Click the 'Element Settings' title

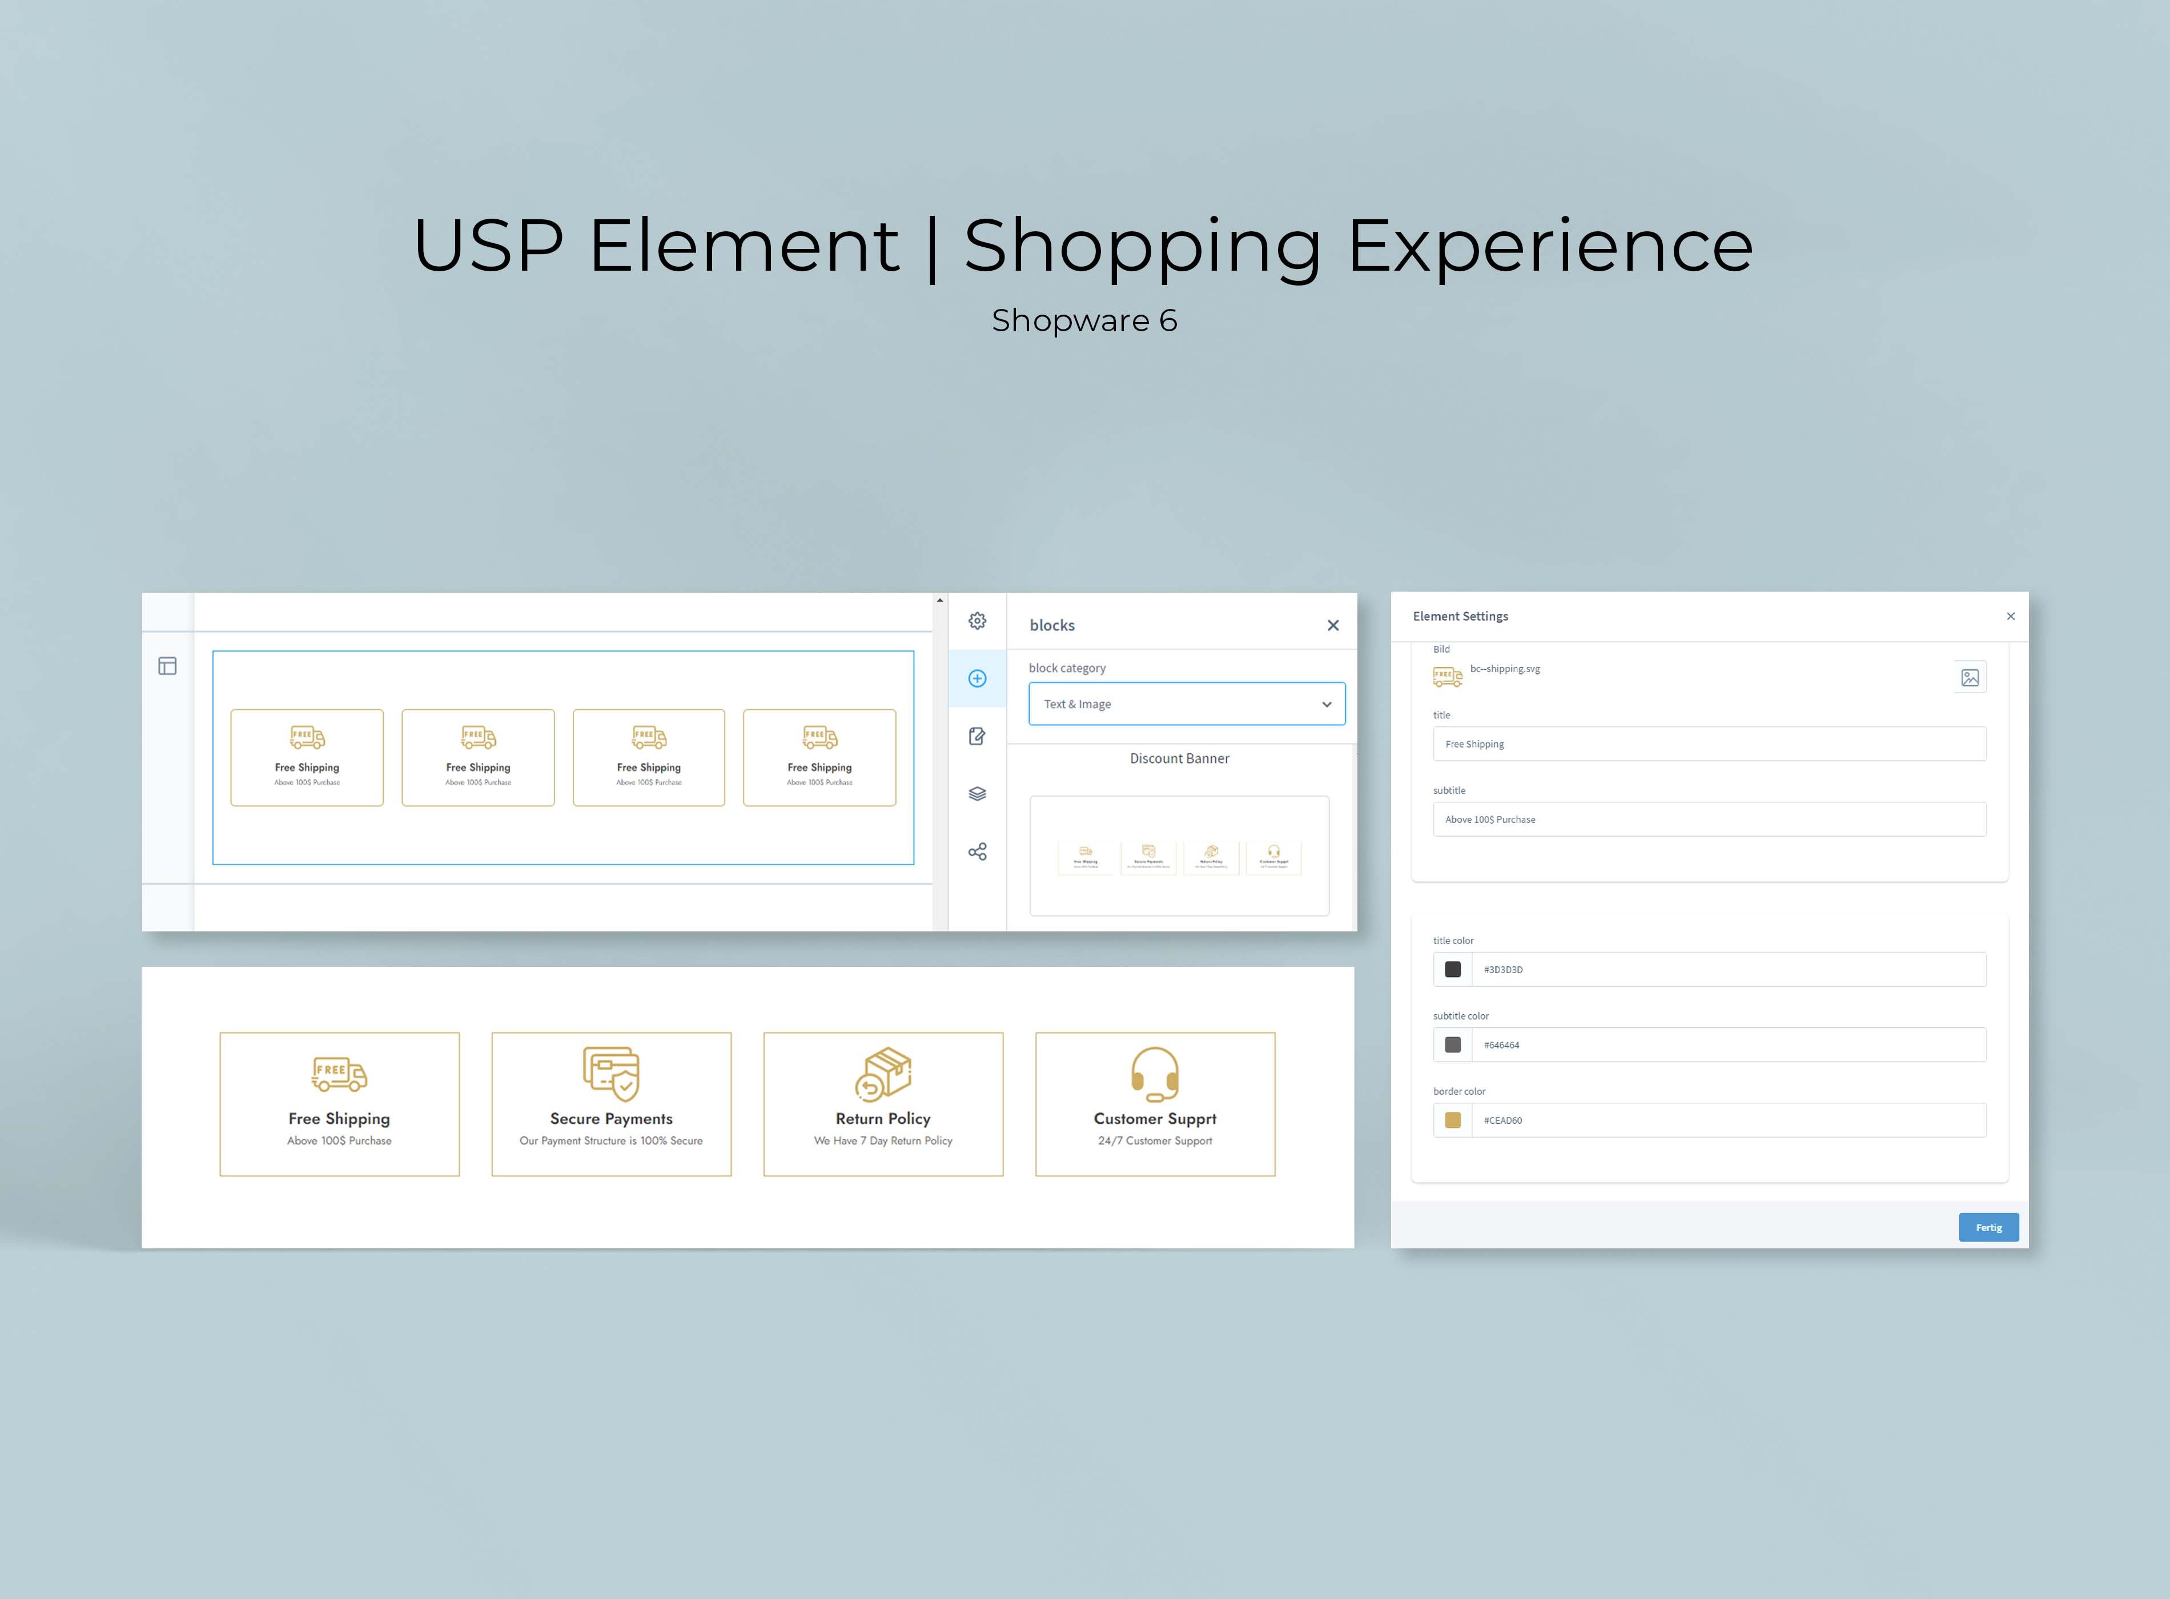click(x=1460, y=617)
